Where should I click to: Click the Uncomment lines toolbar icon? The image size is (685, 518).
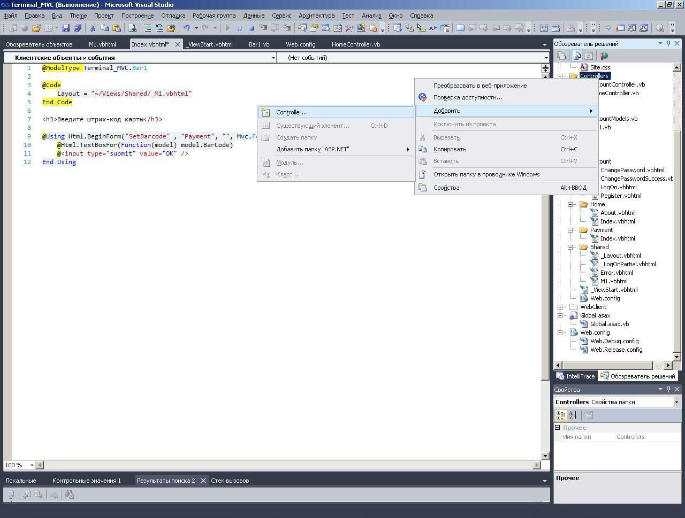[159, 28]
